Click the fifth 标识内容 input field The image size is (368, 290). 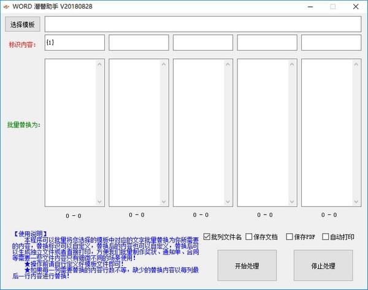click(331, 42)
